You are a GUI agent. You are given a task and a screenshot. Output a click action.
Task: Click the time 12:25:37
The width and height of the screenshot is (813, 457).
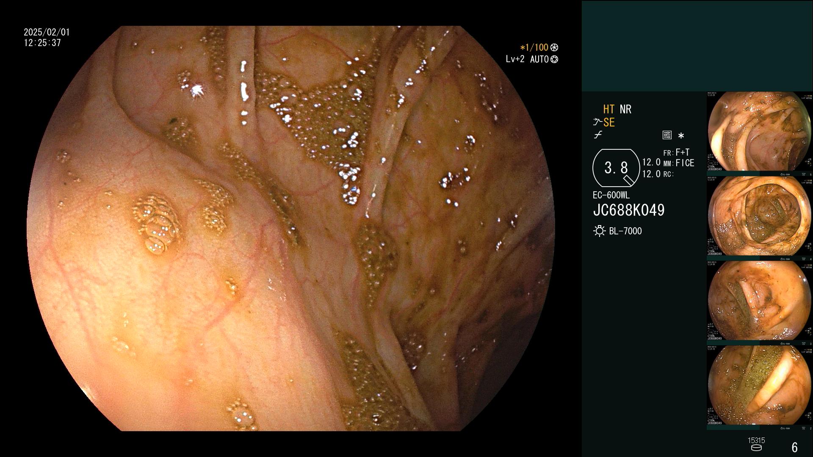(x=42, y=43)
